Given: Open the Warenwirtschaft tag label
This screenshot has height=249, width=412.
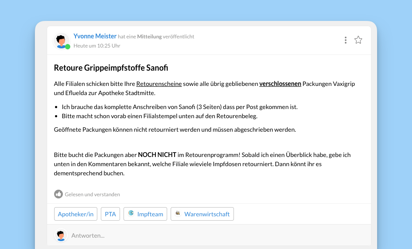Looking at the screenshot, I should (207, 214).
